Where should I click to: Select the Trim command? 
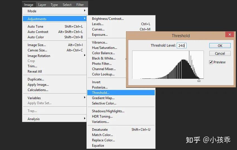(55, 66)
